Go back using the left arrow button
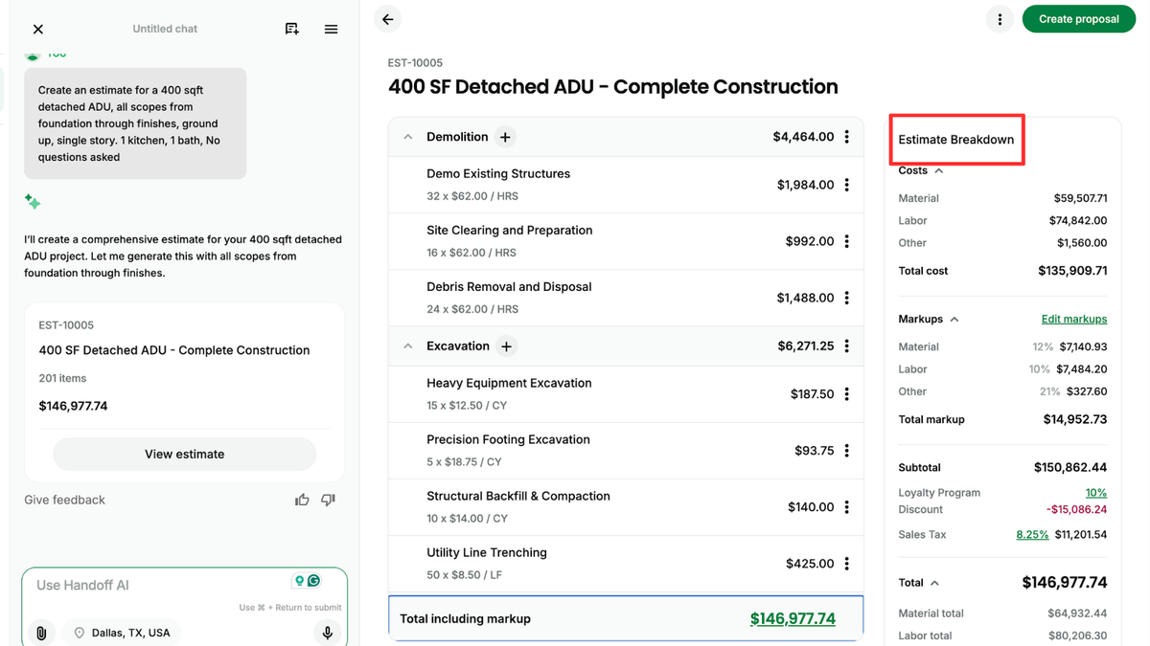Viewport: 1150px width, 646px height. tap(388, 19)
